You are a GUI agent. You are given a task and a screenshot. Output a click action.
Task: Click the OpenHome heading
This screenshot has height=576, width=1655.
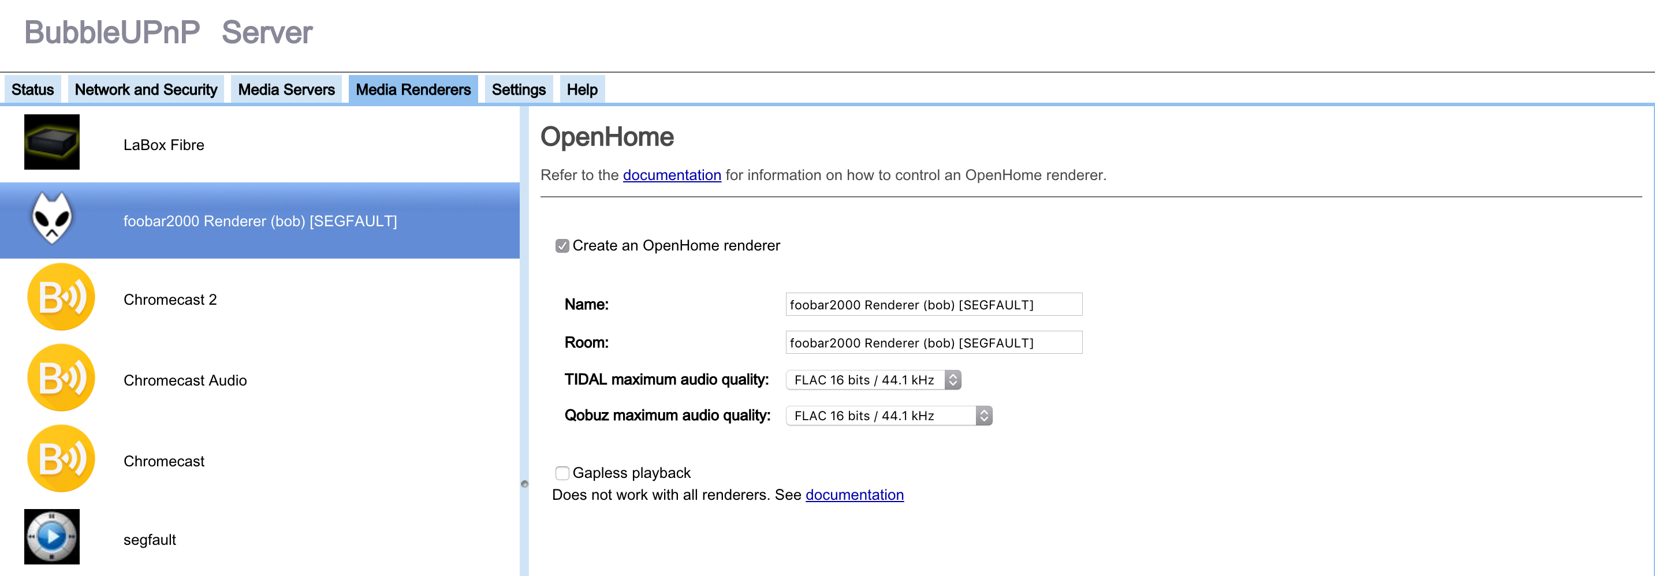[607, 137]
